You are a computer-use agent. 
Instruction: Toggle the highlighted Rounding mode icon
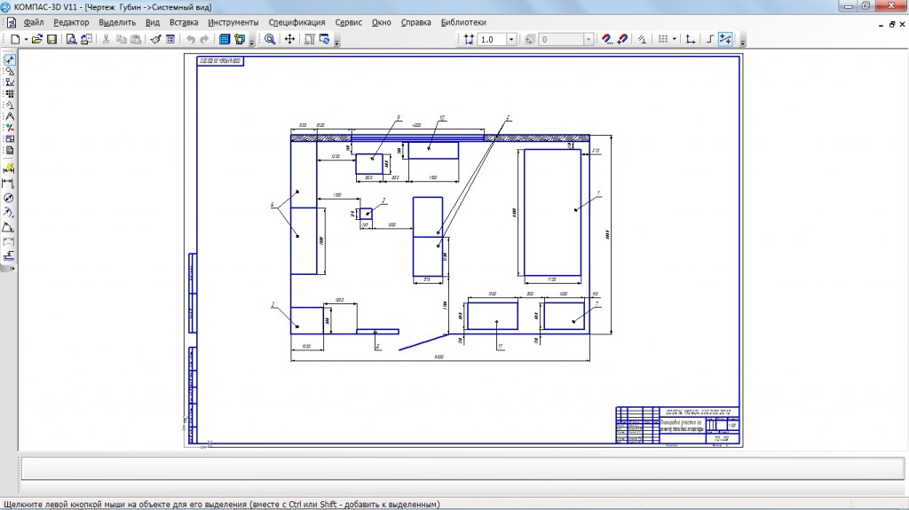pyautogui.click(x=725, y=39)
